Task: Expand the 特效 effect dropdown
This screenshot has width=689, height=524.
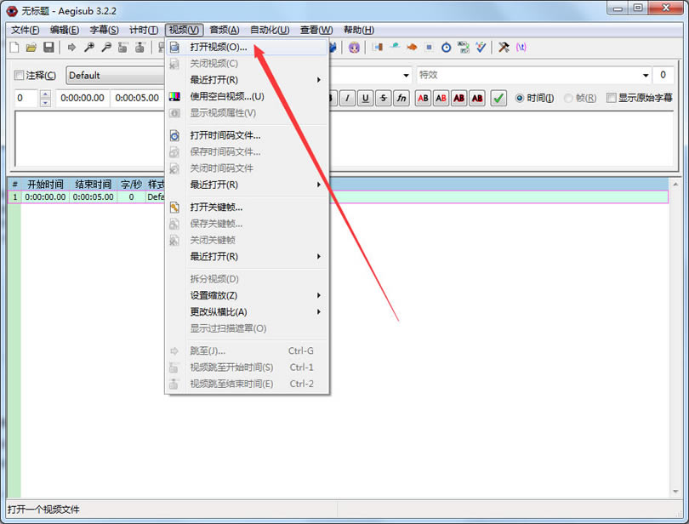Action: 532,75
